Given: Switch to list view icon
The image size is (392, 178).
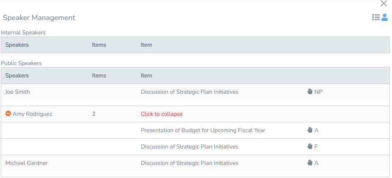Looking at the screenshot, I should coord(376,17).
